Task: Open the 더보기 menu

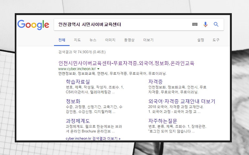Action: [148, 40]
